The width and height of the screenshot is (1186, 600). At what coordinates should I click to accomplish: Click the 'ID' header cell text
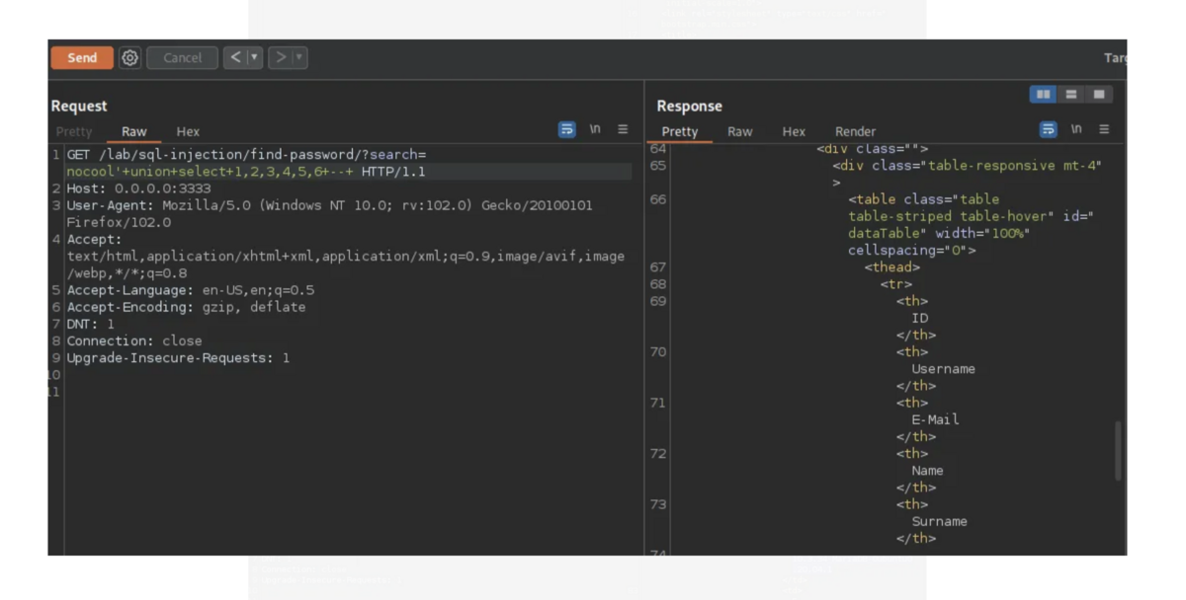[x=919, y=318]
